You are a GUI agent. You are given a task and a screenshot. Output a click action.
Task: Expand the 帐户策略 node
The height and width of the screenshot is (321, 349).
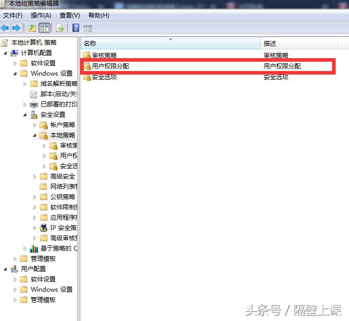(x=35, y=125)
